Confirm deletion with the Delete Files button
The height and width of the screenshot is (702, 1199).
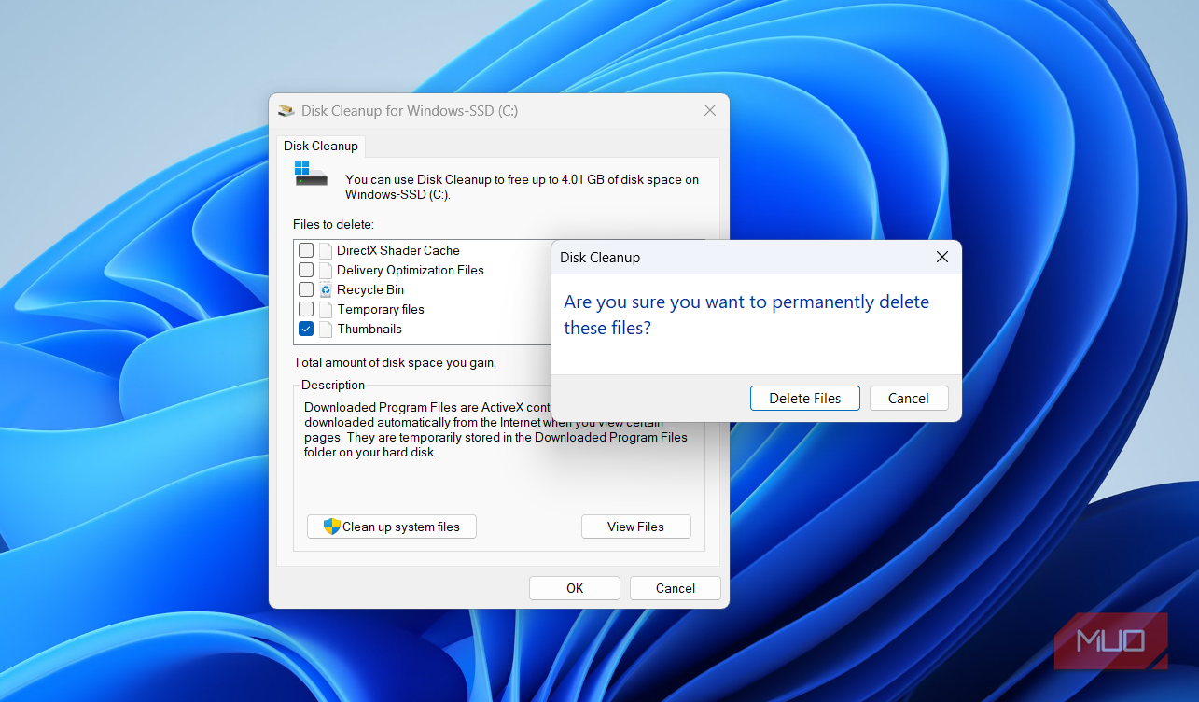tap(805, 399)
